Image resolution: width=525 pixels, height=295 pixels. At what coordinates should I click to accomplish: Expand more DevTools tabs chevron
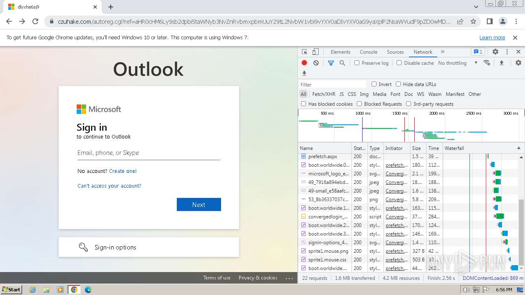443,52
